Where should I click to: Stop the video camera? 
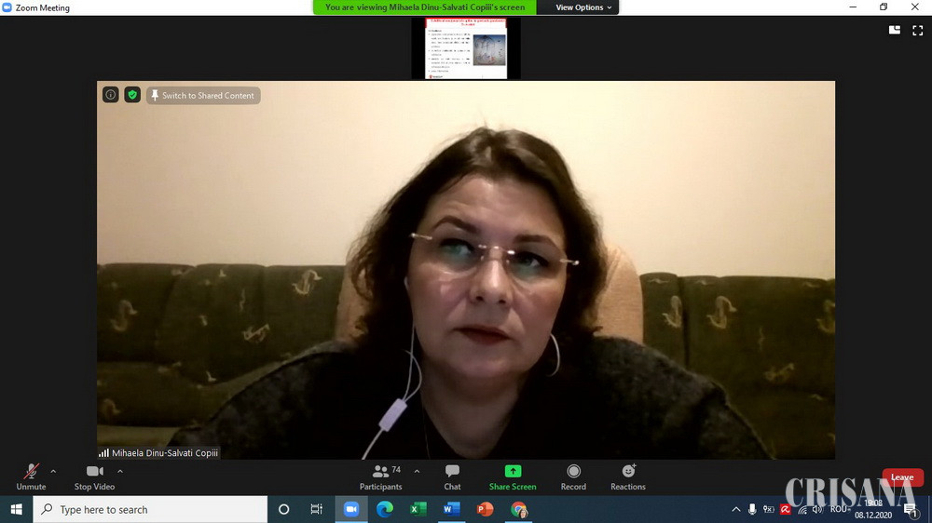tap(94, 476)
